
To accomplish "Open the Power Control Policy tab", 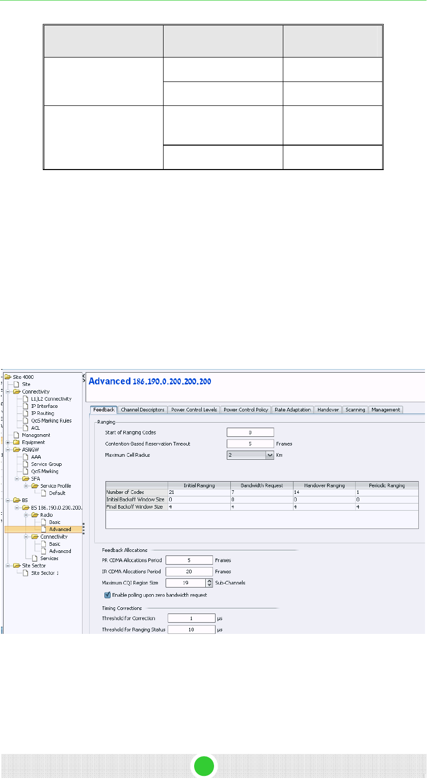I will click(246, 409).
